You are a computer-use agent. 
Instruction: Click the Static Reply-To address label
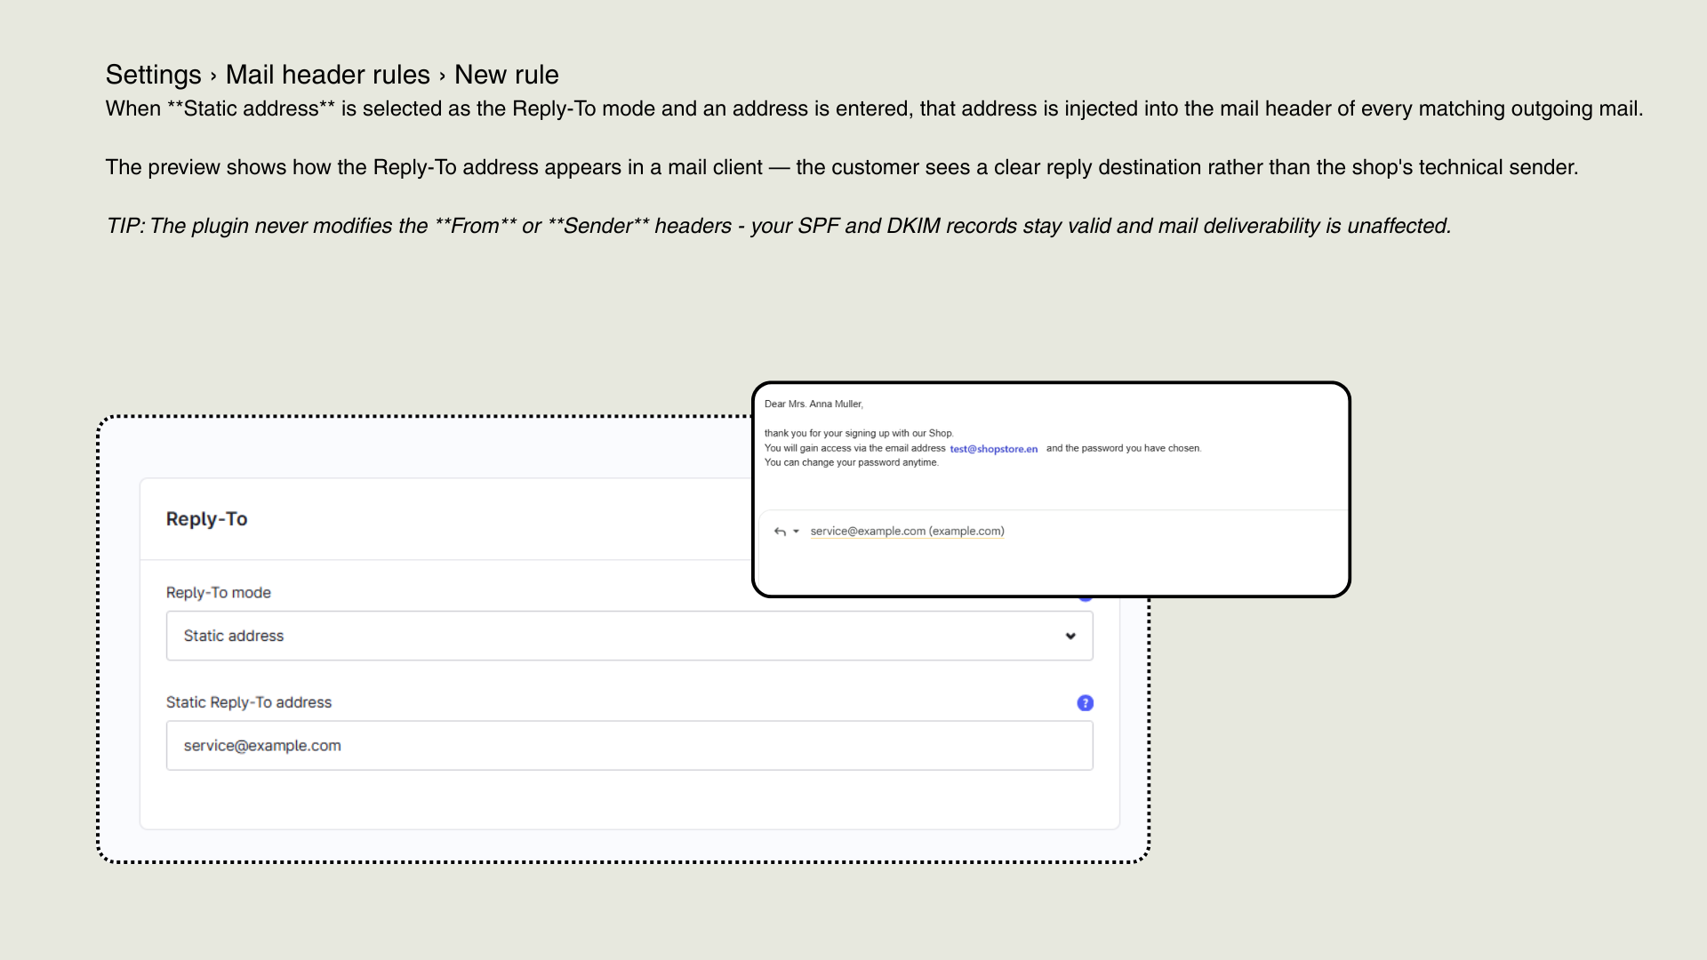(x=248, y=702)
